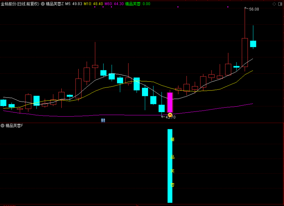Click the first cyan candle at far left

tap(3, 103)
